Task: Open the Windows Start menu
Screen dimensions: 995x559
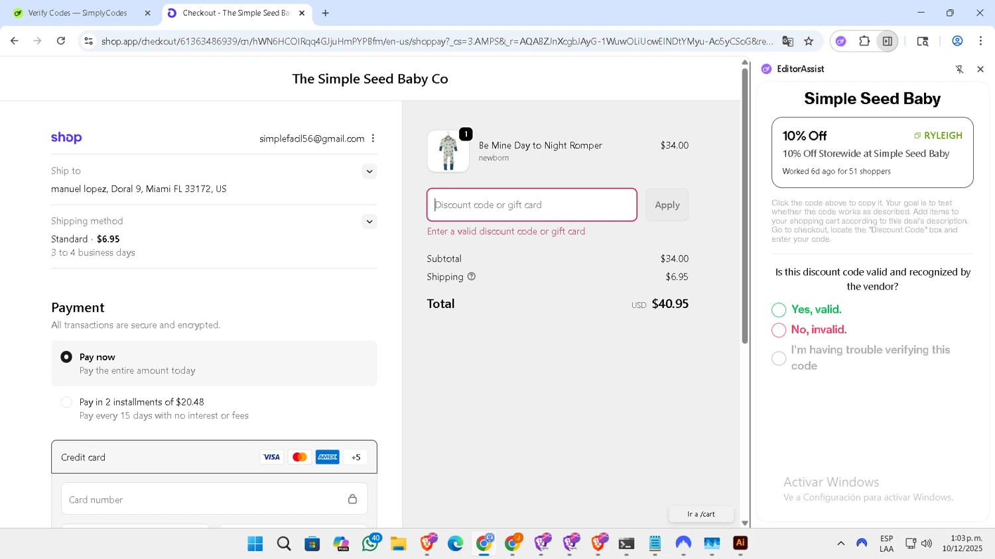Action: pyautogui.click(x=255, y=544)
